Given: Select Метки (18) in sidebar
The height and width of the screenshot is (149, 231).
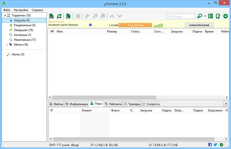Looking at the screenshot, I should tap(21, 45).
